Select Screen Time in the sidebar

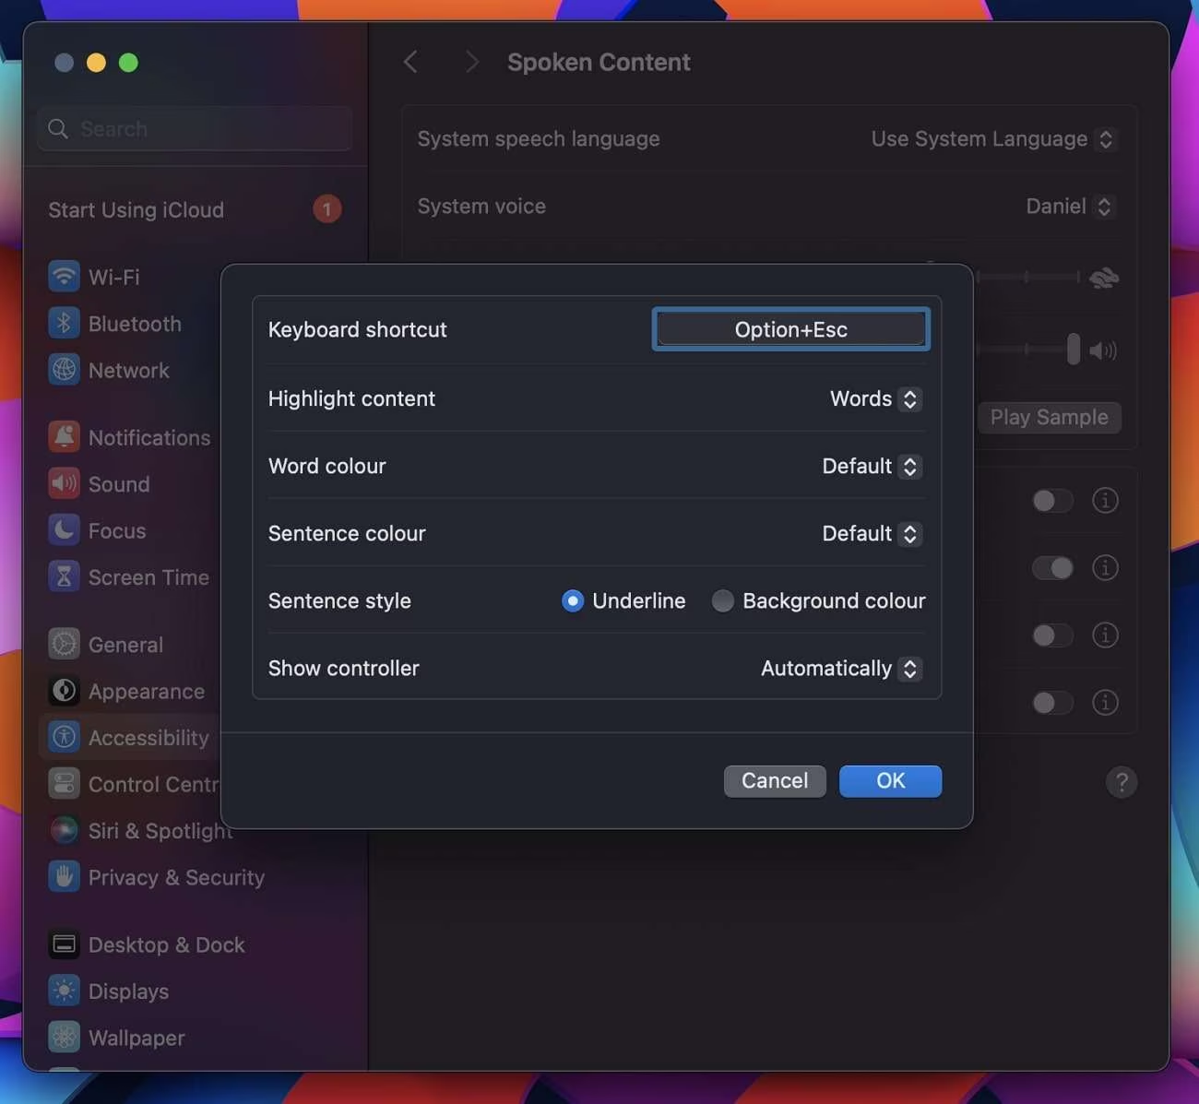coord(64,576)
